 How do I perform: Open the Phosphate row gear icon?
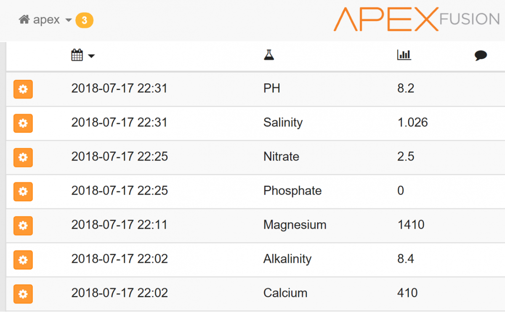23,191
